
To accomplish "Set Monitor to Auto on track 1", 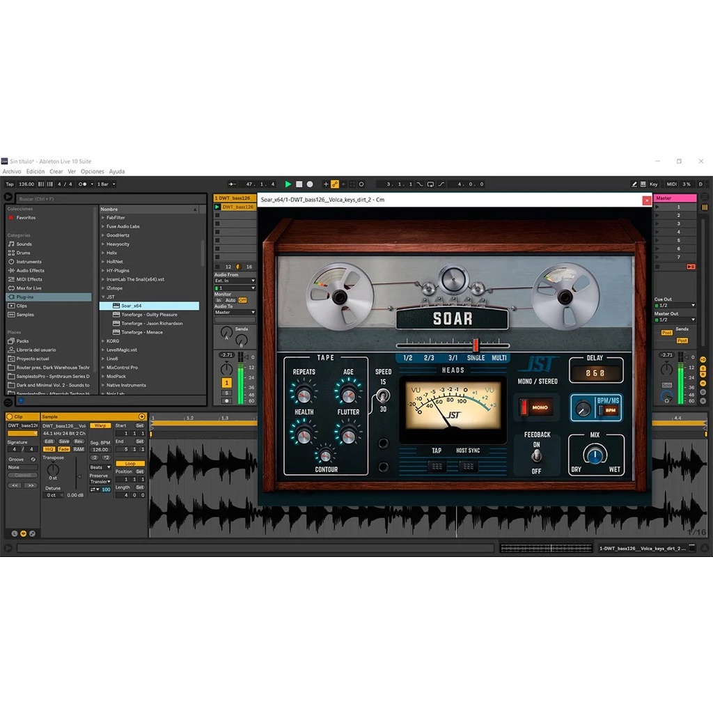I will (230, 301).
